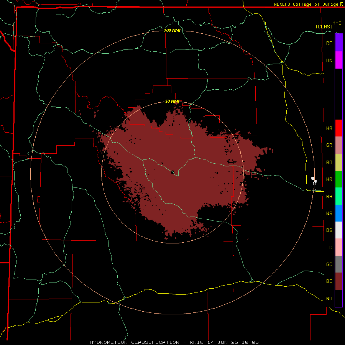Click the light pink IC legend block

click(338, 247)
